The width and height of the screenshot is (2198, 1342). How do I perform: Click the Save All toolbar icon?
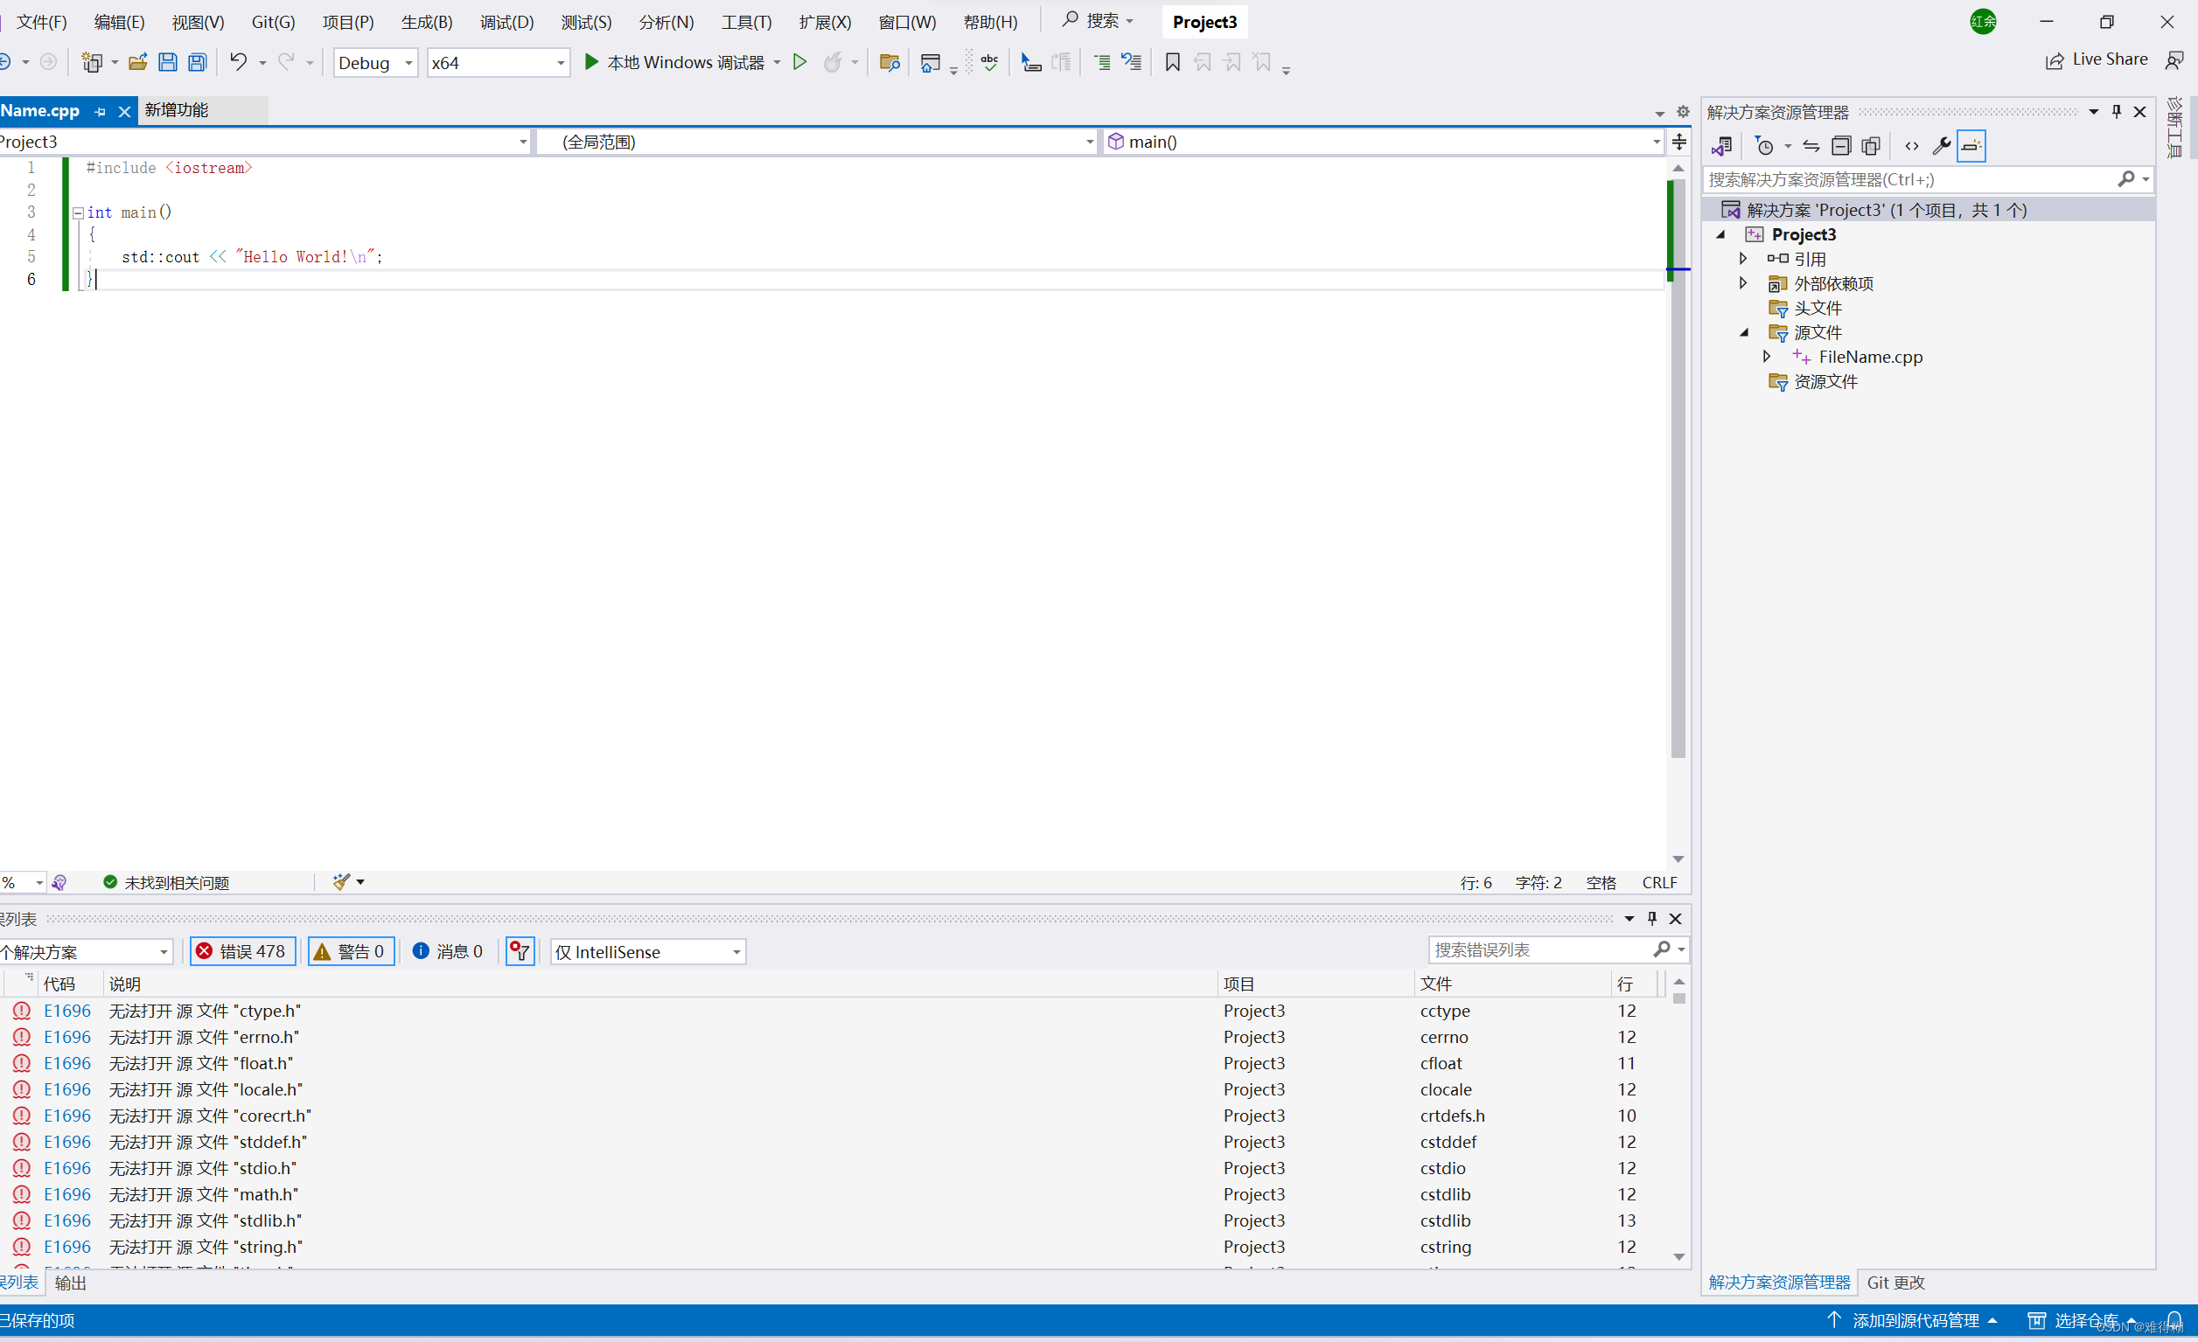tap(197, 61)
